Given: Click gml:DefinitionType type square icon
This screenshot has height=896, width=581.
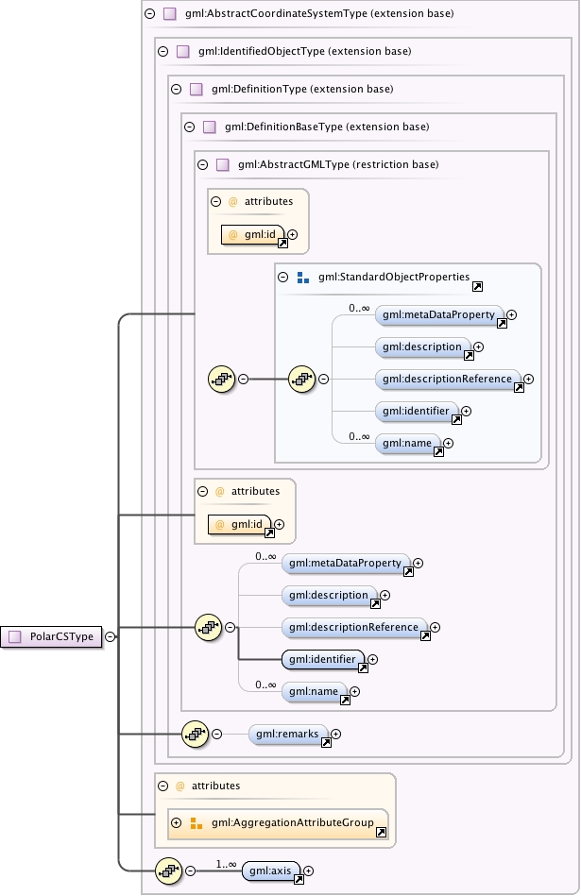Looking at the screenshot, I should 196,89.
